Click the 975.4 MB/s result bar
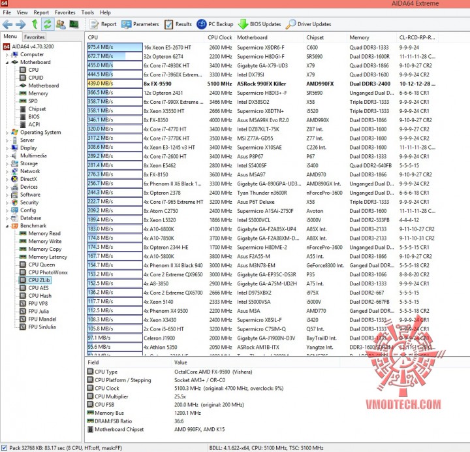This screenshot has width=470, height=452. pyautogui.click(x=114, y=48)
